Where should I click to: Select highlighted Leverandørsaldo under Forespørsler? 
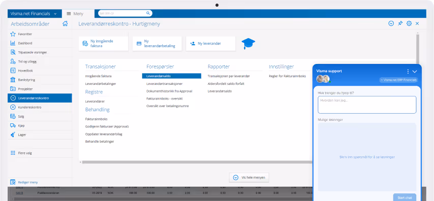pyautogui.click(x=171, y=76)
